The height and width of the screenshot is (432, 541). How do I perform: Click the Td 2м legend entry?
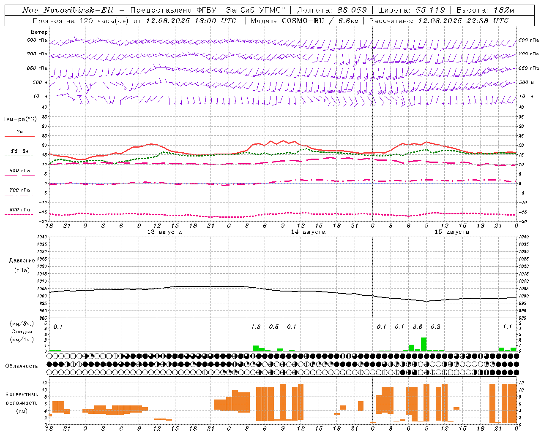[x=20, y=151]
